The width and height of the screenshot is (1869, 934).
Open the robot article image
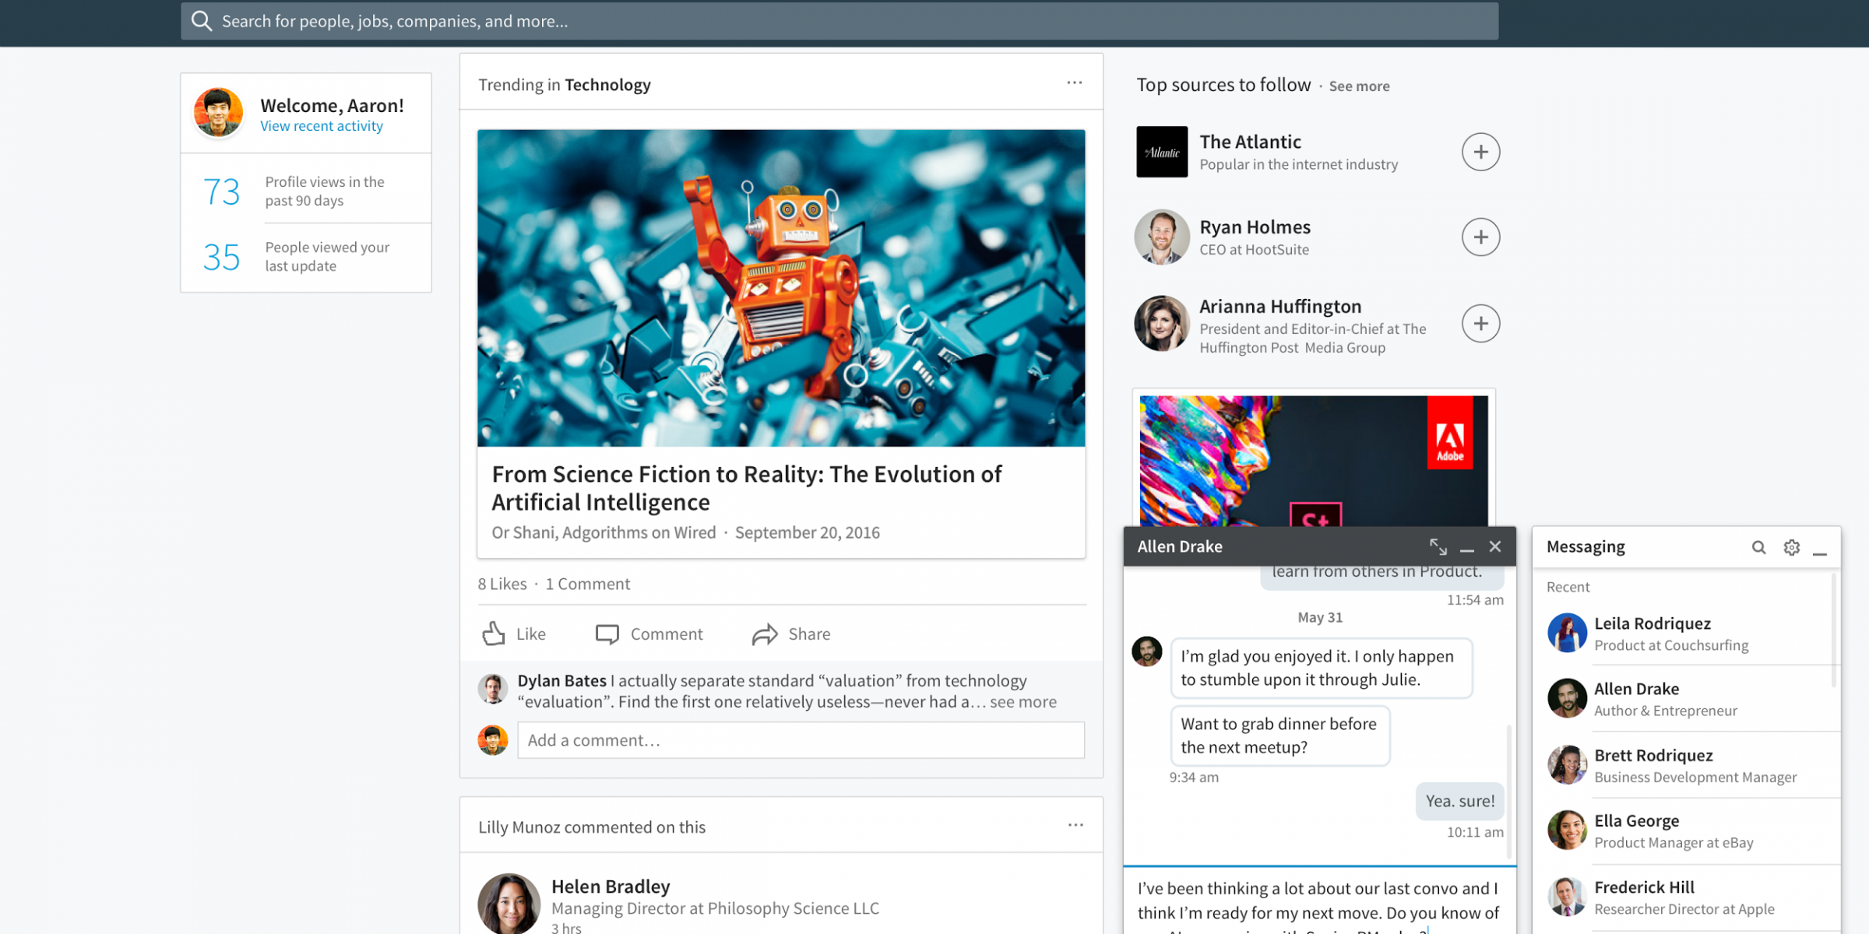click(781, 288)
